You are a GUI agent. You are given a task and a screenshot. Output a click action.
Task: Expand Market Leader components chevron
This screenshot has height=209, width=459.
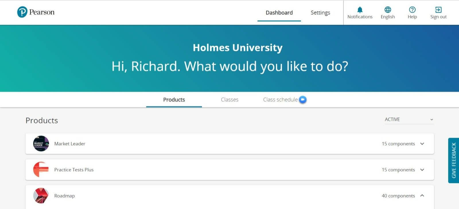pyautogui.click(x=422, y=144)
